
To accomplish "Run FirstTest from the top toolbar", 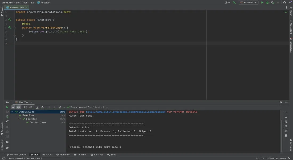I will pos(262,2).
